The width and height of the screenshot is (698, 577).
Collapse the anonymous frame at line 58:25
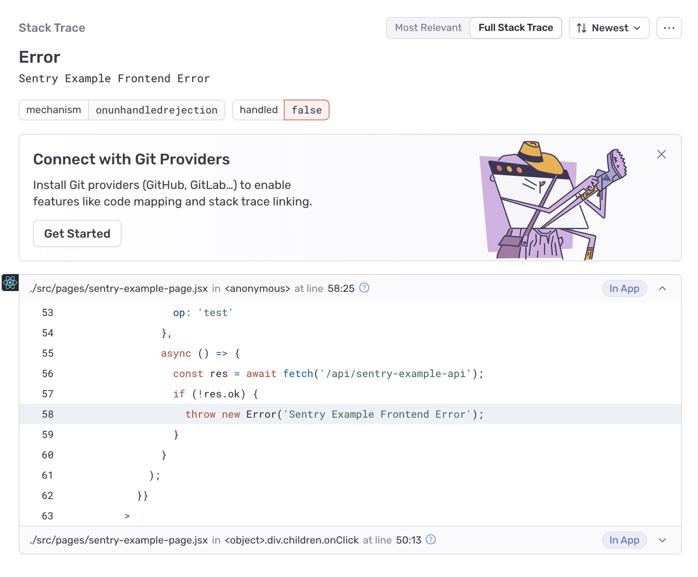pyautogui.click(x=662, y=288)
